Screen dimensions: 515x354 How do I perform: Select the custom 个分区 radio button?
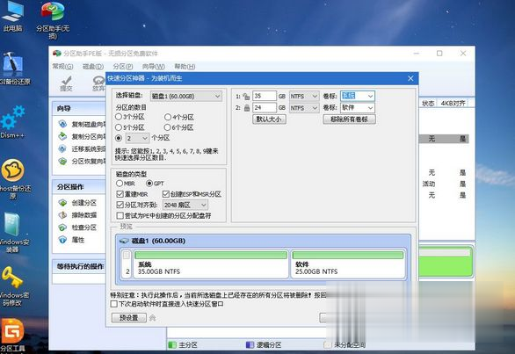click(119, 138)
